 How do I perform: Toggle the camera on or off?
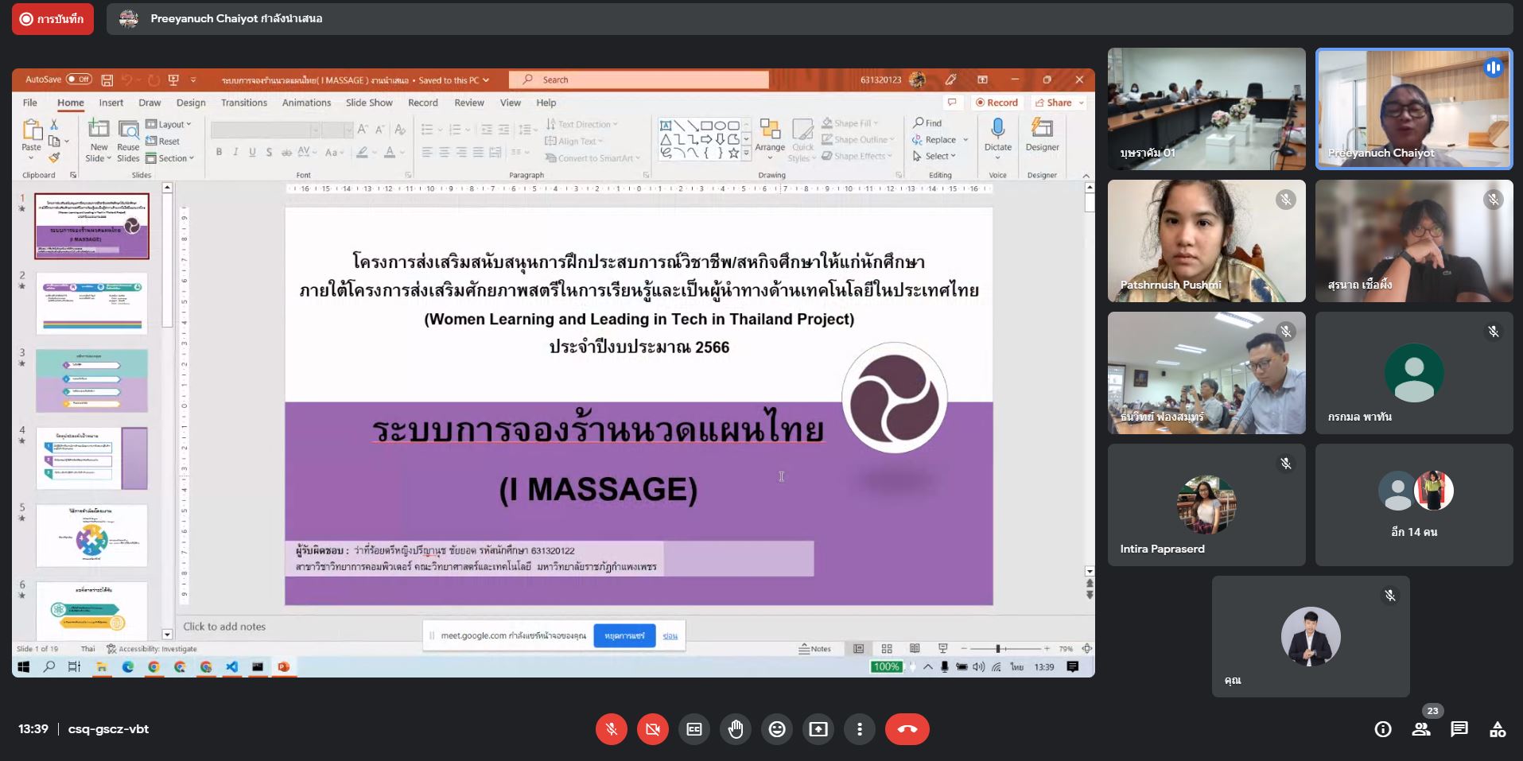click(653, 729)
